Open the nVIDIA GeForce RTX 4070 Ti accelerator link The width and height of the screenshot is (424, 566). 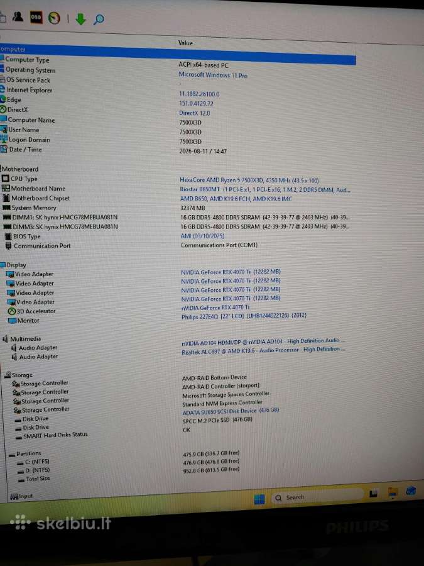tap(215, 308)
